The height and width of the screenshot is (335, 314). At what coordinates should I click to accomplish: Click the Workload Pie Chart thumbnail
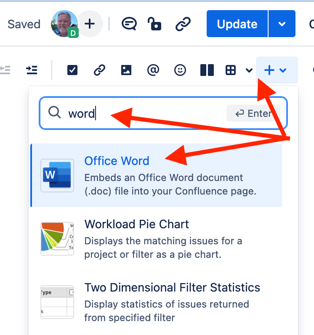click(57, 239)
